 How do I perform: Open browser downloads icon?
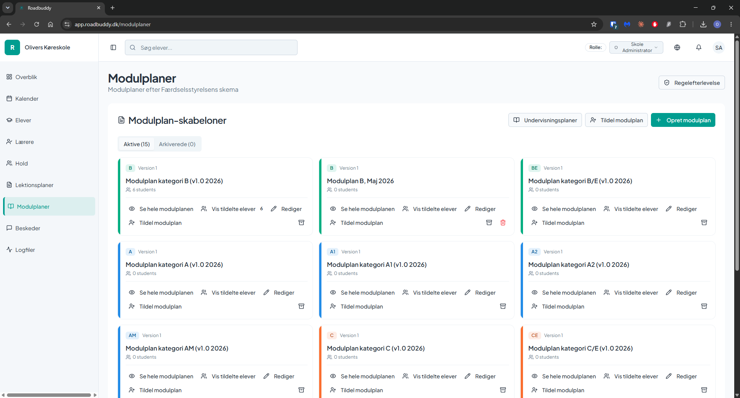(x=703, y=24)
